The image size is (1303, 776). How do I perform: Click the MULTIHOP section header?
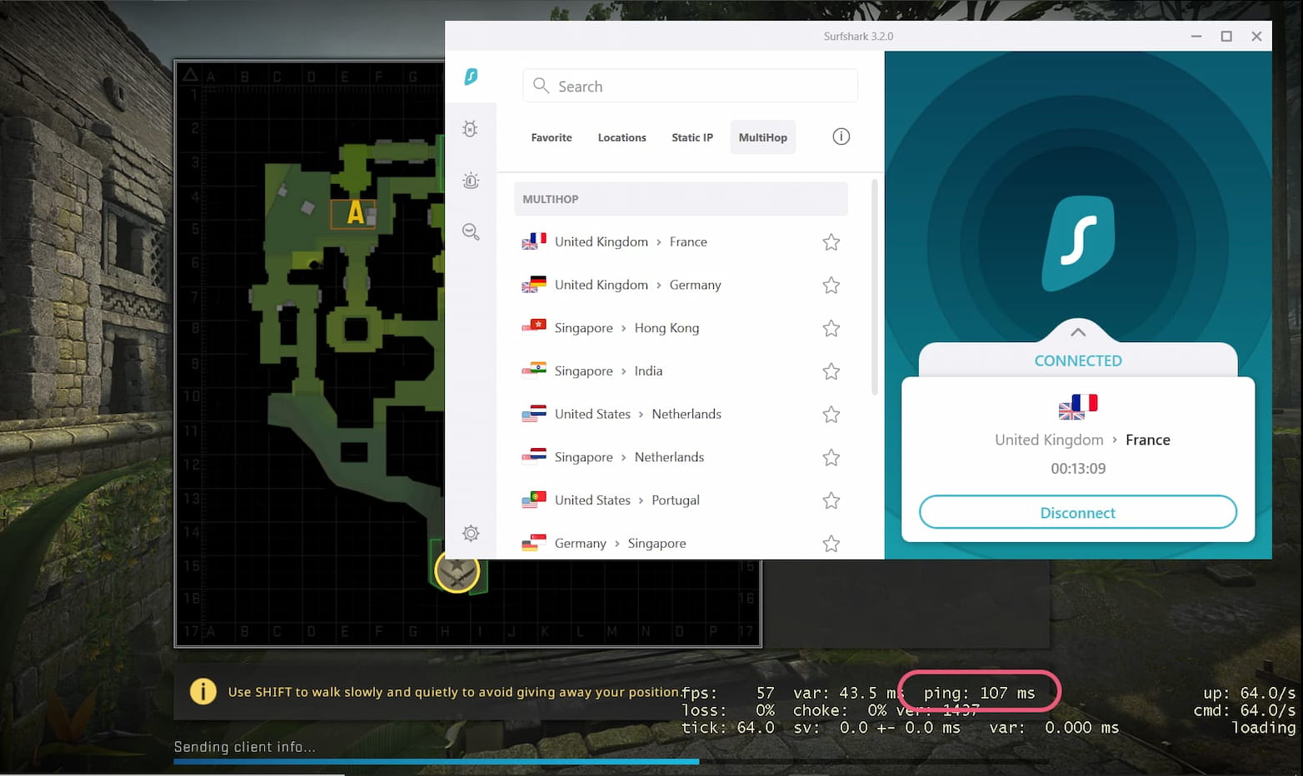tap(681, 199)
